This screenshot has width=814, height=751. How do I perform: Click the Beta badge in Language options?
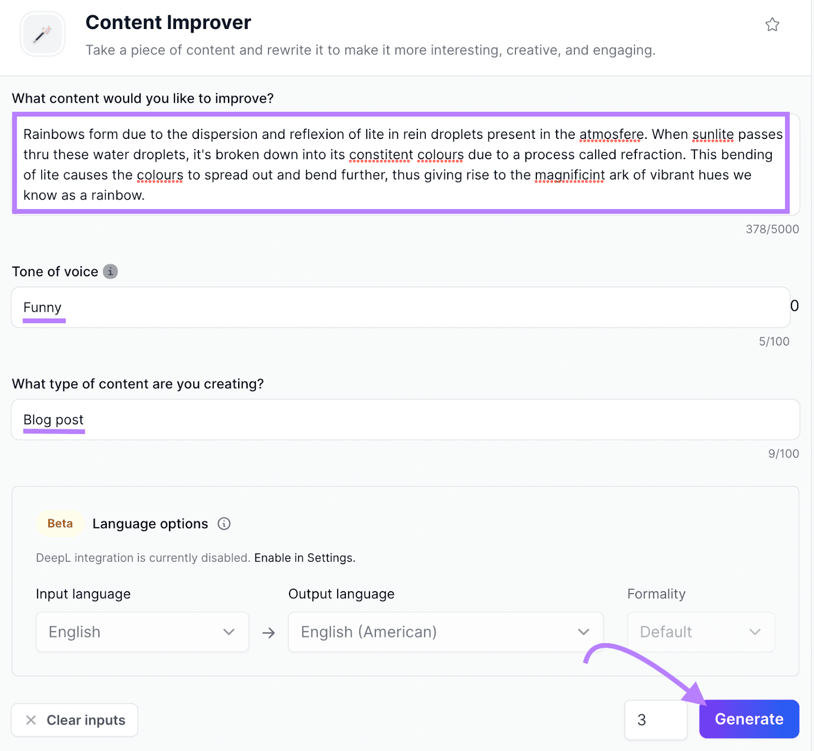click(60, 524)
